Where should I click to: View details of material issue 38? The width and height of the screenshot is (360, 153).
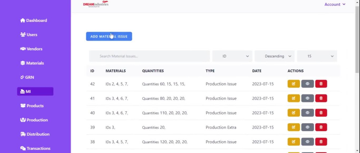coord(307,142)
